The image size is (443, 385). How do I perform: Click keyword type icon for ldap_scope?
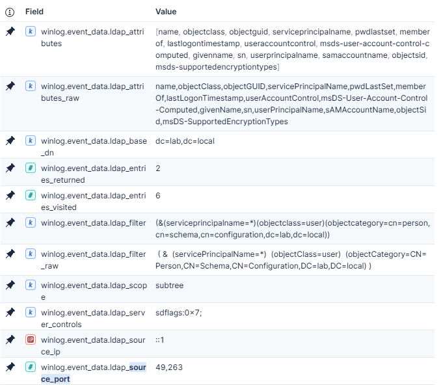(31, 285)
